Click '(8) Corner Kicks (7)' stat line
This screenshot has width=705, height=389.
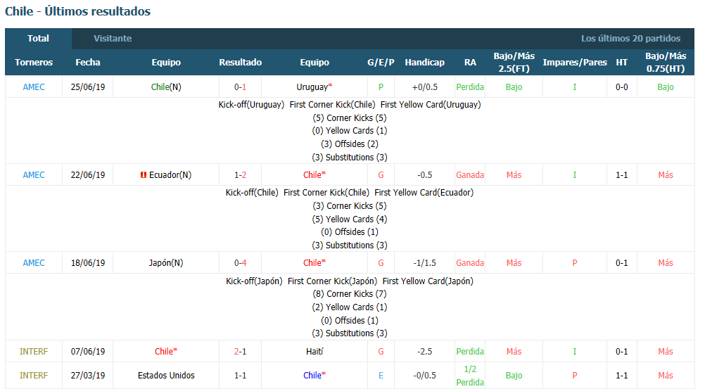[350, 294]
